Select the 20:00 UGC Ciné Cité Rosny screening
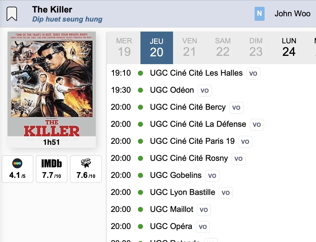The width and height of the screenshot is (316, 242). [189, 158]
